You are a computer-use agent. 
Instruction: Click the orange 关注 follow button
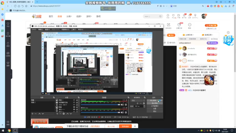pos(171,35)
